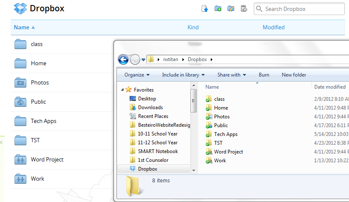Select the class folder icon in Explorer
This screenshot has width=349, height=202.
point(209,99)
